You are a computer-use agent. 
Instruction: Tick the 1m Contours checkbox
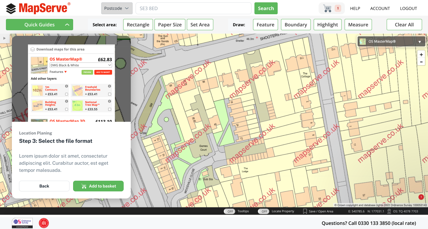pos(67,94)
